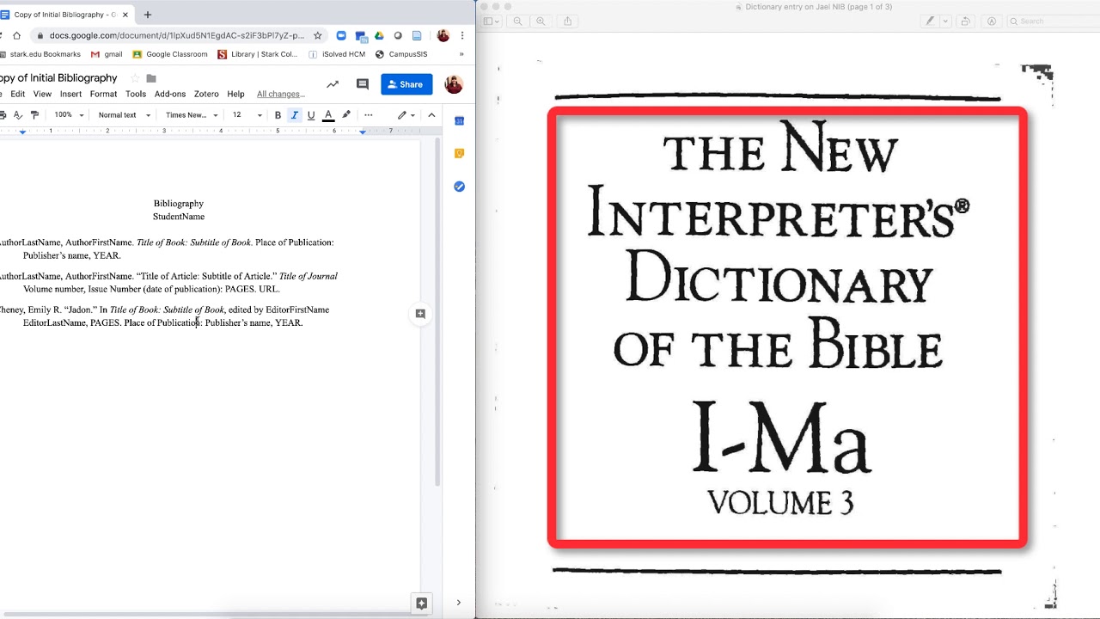Open the Google Classroom bookmark

point(170,54)
